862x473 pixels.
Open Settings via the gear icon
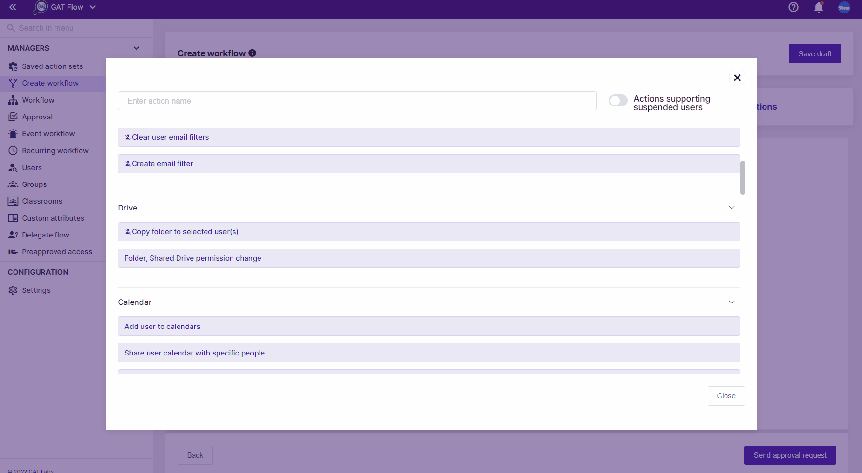click(13, 290)
